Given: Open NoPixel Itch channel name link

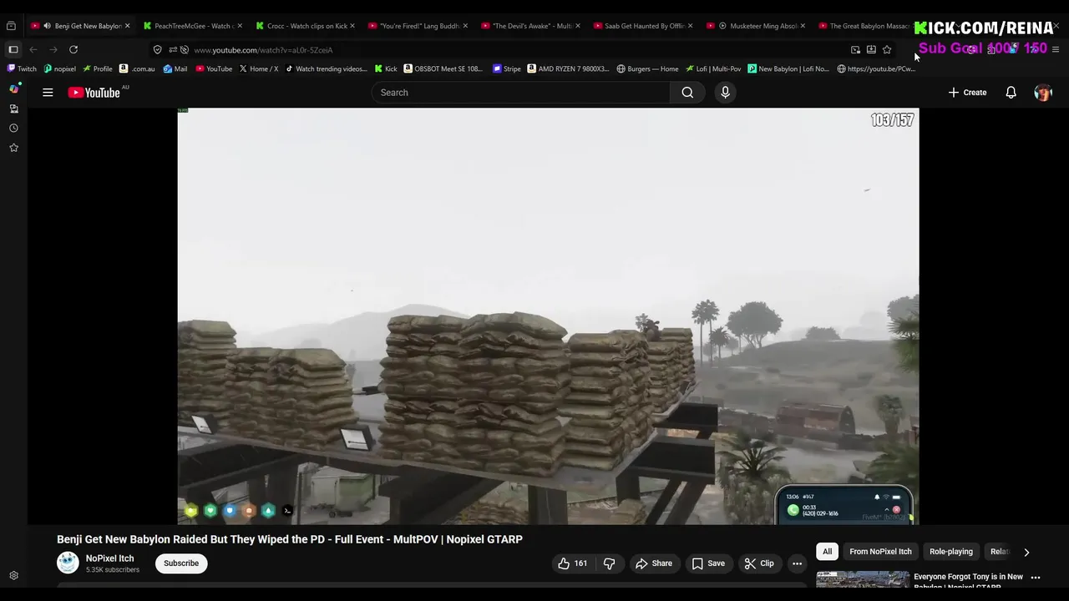Looking at the screenshot, I should point(109,558).
